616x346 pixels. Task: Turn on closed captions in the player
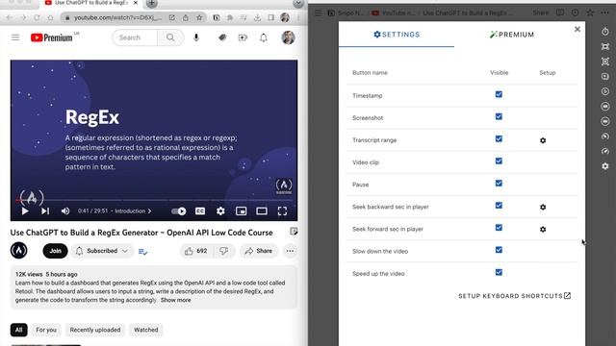(200, 211)
